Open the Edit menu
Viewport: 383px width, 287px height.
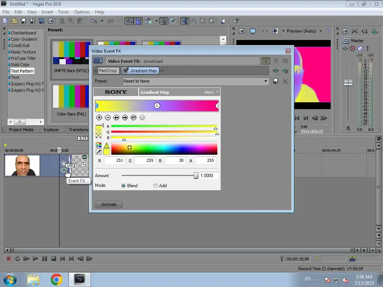[18, 12]
